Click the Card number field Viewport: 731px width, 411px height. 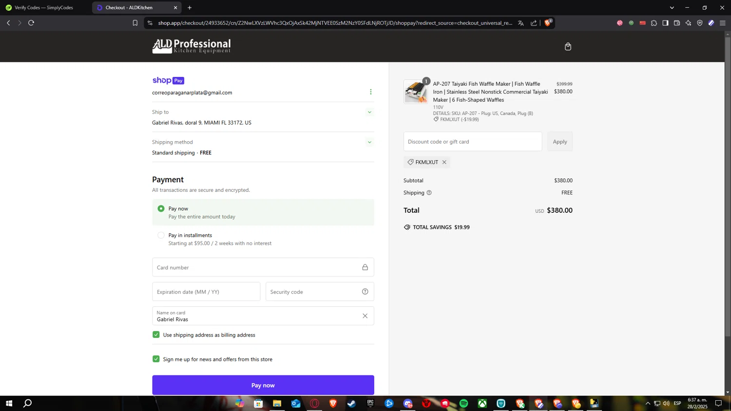[263, 267]
